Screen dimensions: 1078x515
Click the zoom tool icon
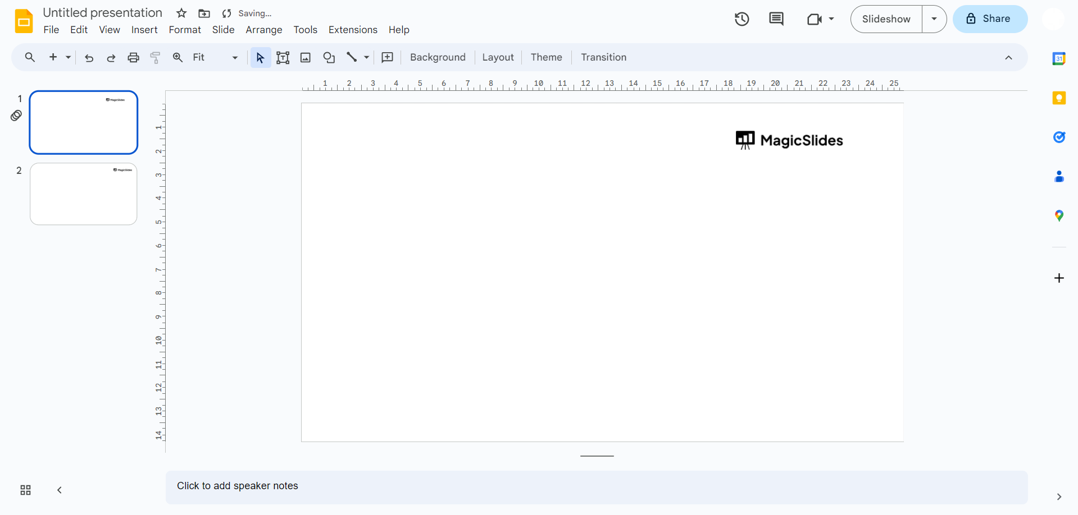tap(178, 57)
